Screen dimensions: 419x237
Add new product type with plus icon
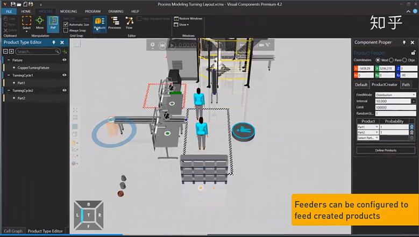click(x=65, y=52)
